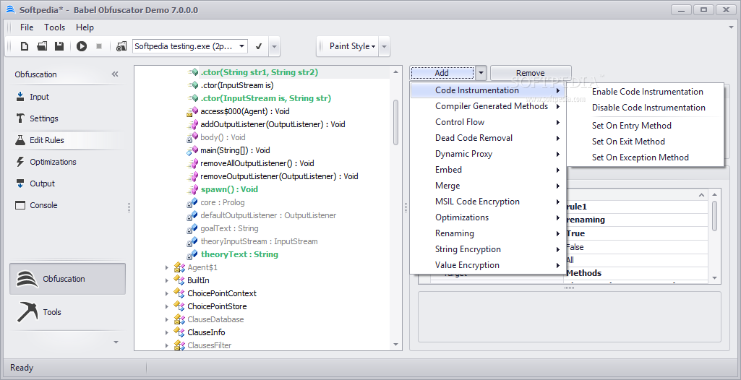Open the Optimizations lightning icon
The width and height of the screenshot is (741, 380).
point(20,162)
